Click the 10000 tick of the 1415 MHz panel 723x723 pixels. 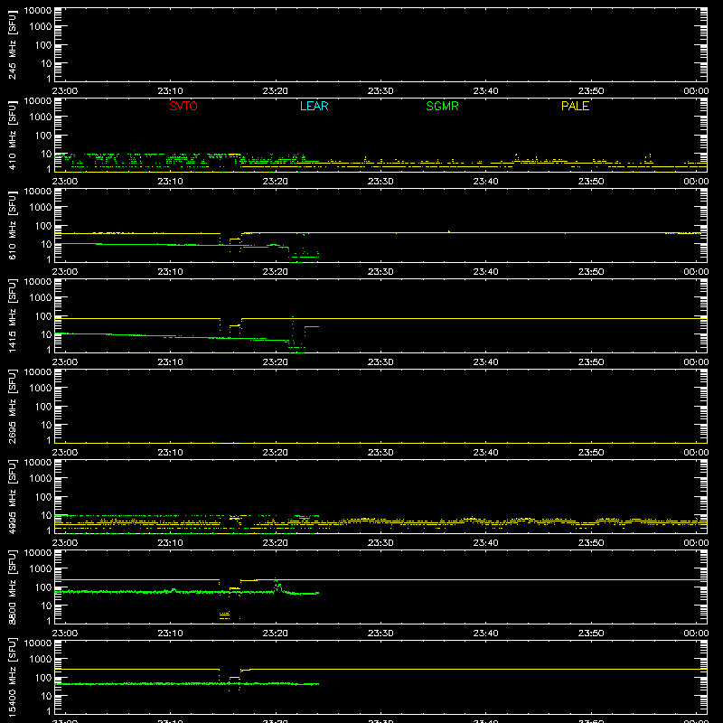click(x=38, y=282)
